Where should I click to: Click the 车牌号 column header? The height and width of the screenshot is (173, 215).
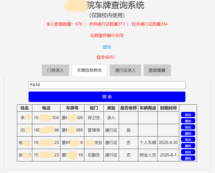(72, 108)
